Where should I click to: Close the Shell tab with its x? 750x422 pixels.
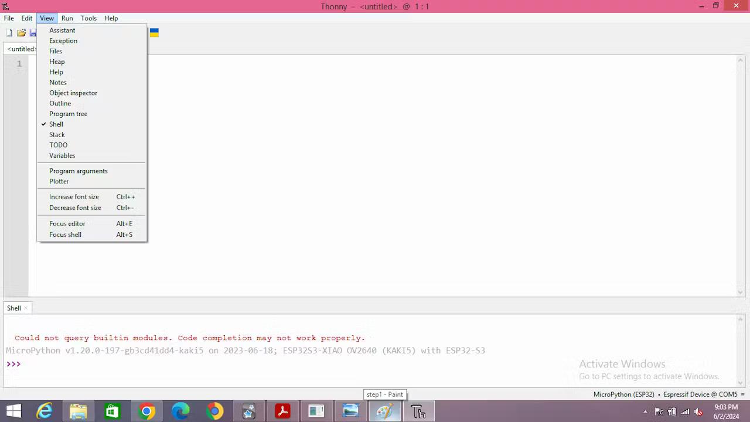(26, 308)
